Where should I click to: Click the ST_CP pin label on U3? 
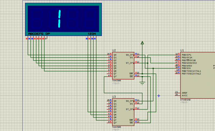click(129, 109)
